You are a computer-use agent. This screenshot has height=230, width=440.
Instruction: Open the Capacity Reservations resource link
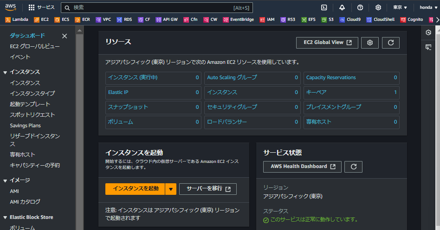(x=331, y=77)
